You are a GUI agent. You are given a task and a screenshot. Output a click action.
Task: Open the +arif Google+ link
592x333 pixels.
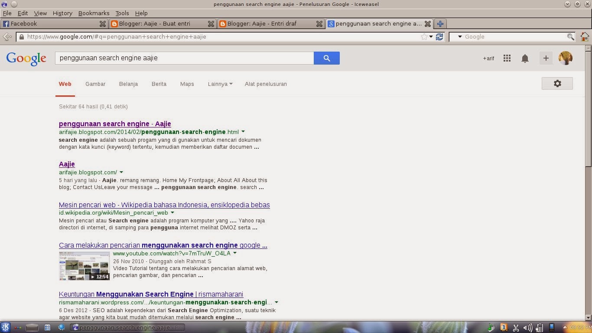(488, 59)
